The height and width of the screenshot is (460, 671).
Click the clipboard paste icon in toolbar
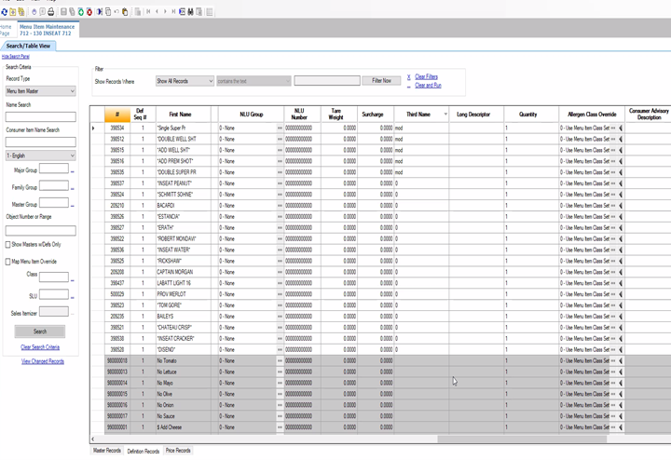(x=125, y=12)
